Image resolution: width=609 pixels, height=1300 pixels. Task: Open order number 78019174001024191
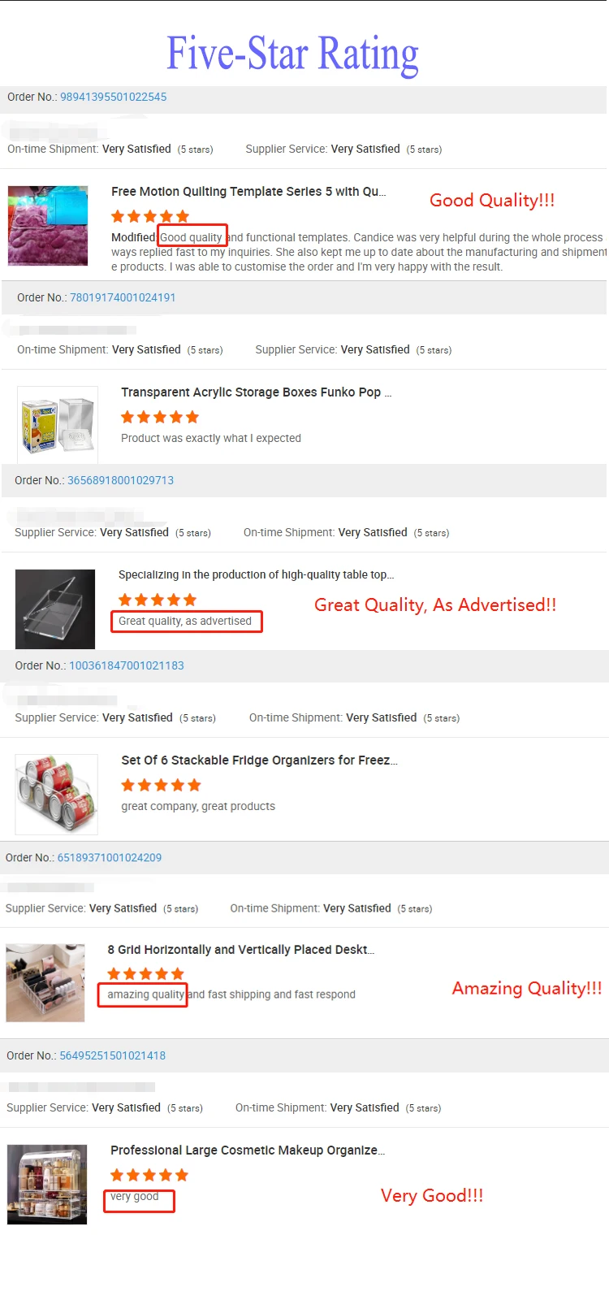point(123,297)
